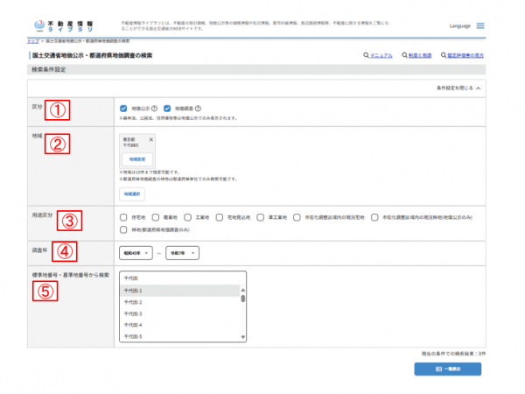
Task: Open the 令和7年 end year dropdown
Action: pos(181,253)
